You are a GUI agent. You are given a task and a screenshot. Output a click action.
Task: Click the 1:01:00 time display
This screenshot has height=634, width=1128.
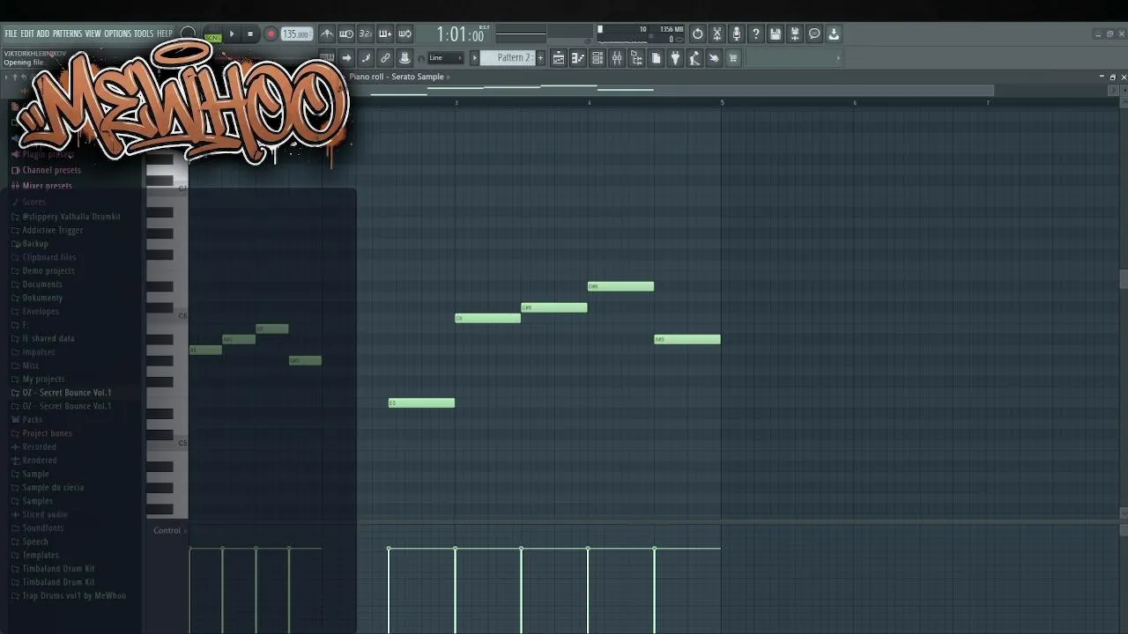pyautogui.click(x=461, y=35)
